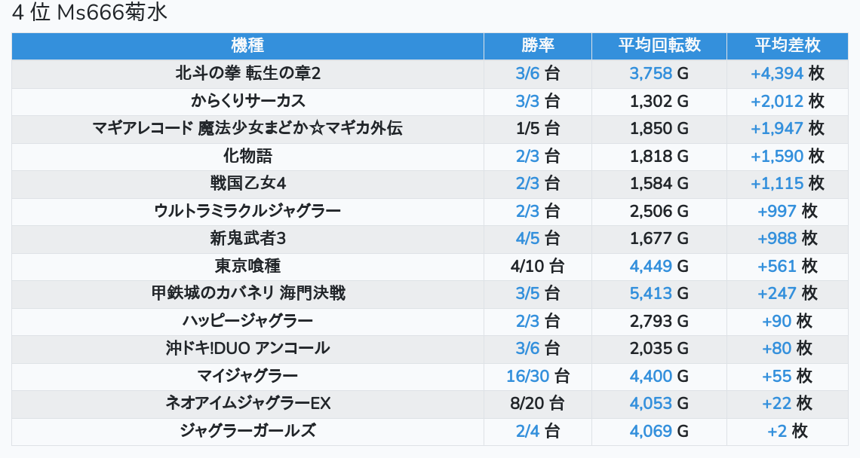Screen dimensions: 860x458
Task: Select the 新鬼武者3 machine name
Action: (x=247, y=238)
